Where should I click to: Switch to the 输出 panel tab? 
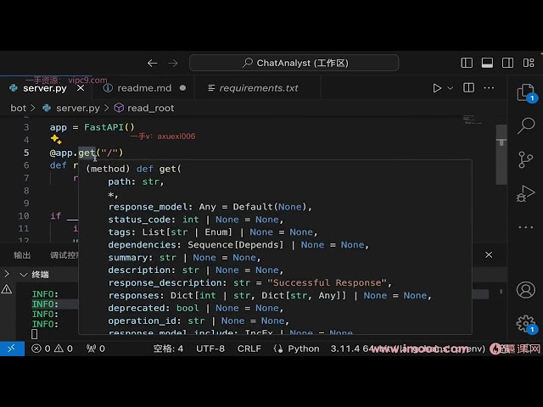point(22,255)
